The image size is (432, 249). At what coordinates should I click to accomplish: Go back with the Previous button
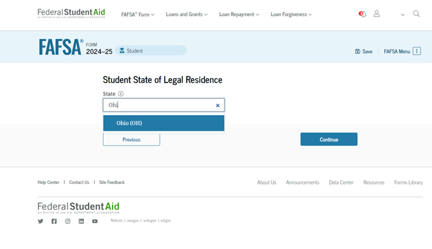pos(131,140)
